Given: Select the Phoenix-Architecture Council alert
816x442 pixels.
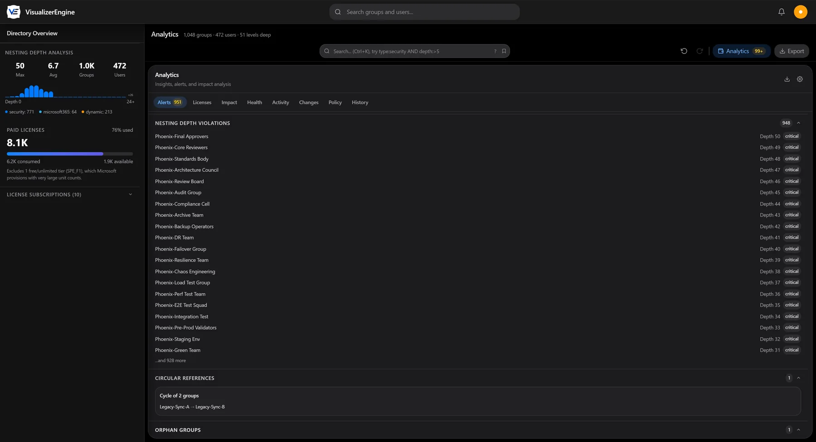Looking at the screenshot, I should [478, 170].
